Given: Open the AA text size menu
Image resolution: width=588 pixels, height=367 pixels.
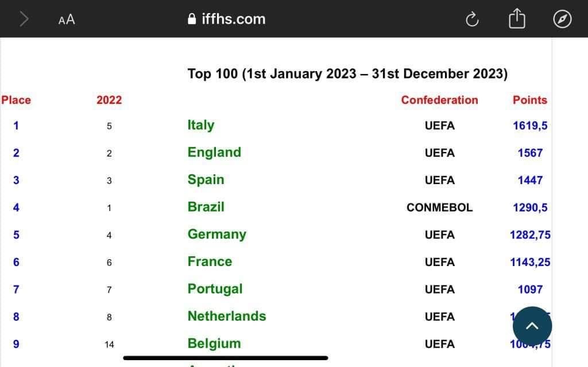Looking at the screenshot, I should coord(67,19).
